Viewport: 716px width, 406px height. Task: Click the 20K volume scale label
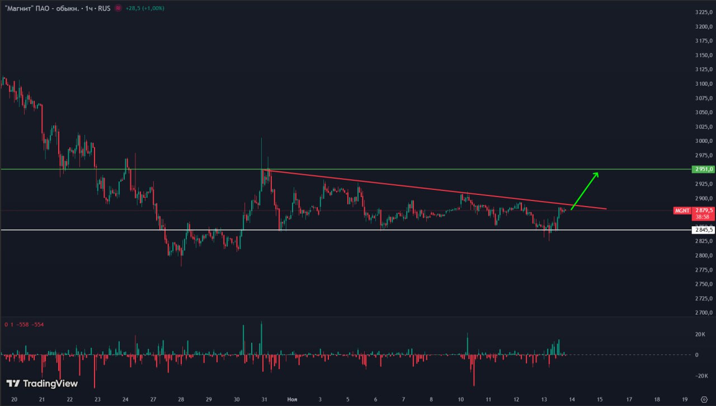700,335
